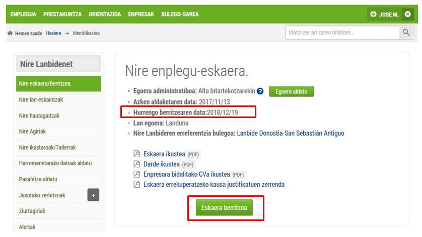Open Lanbide Donostia-San Sebastián Antiguo link
422x237 pixels.
click(291, 133)
